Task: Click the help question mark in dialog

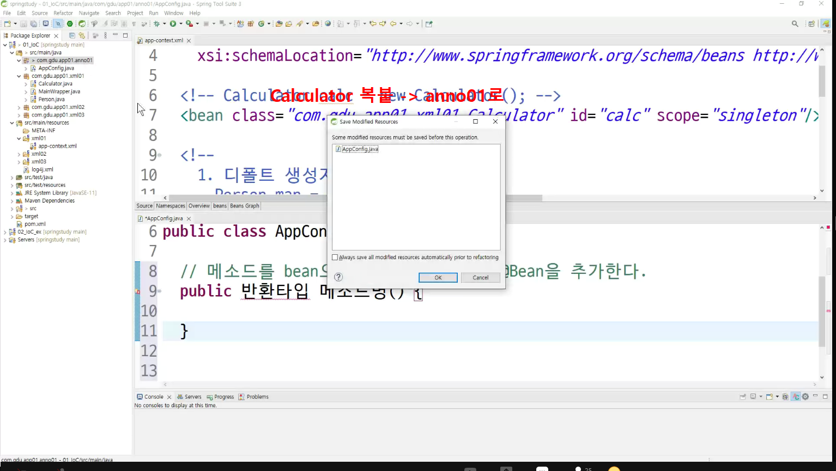Action: click(x=338, y=277)
